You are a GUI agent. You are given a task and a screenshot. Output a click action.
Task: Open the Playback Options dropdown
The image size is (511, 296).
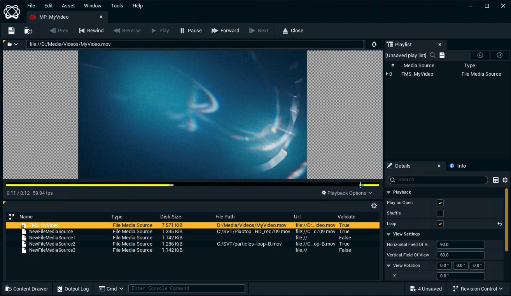coord(347,193)
